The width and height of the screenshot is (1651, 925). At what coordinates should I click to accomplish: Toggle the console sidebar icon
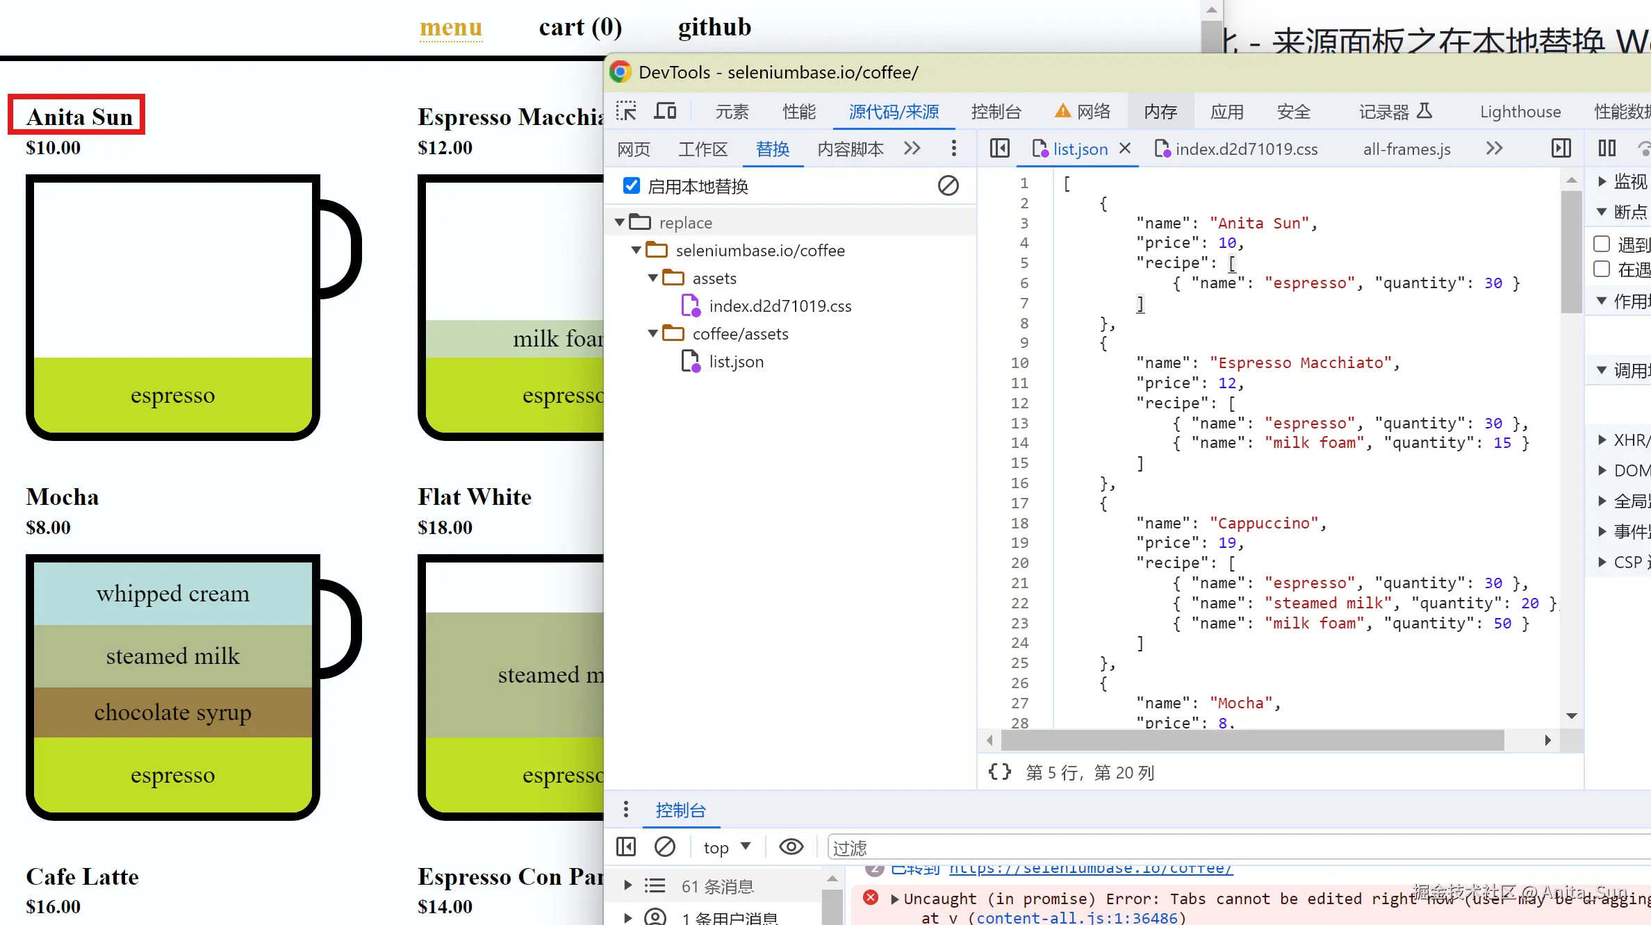pyautogui.click(x=625, y=847)
